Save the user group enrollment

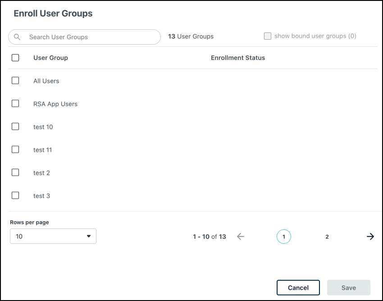(x=348, y=287)
